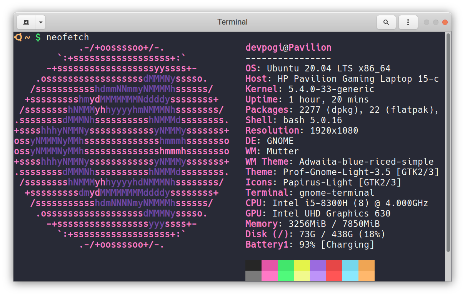This screenshot has height=296, width=465.
Task: Click the vertical scrollbar of the terminal
Action: pos(448,143)
